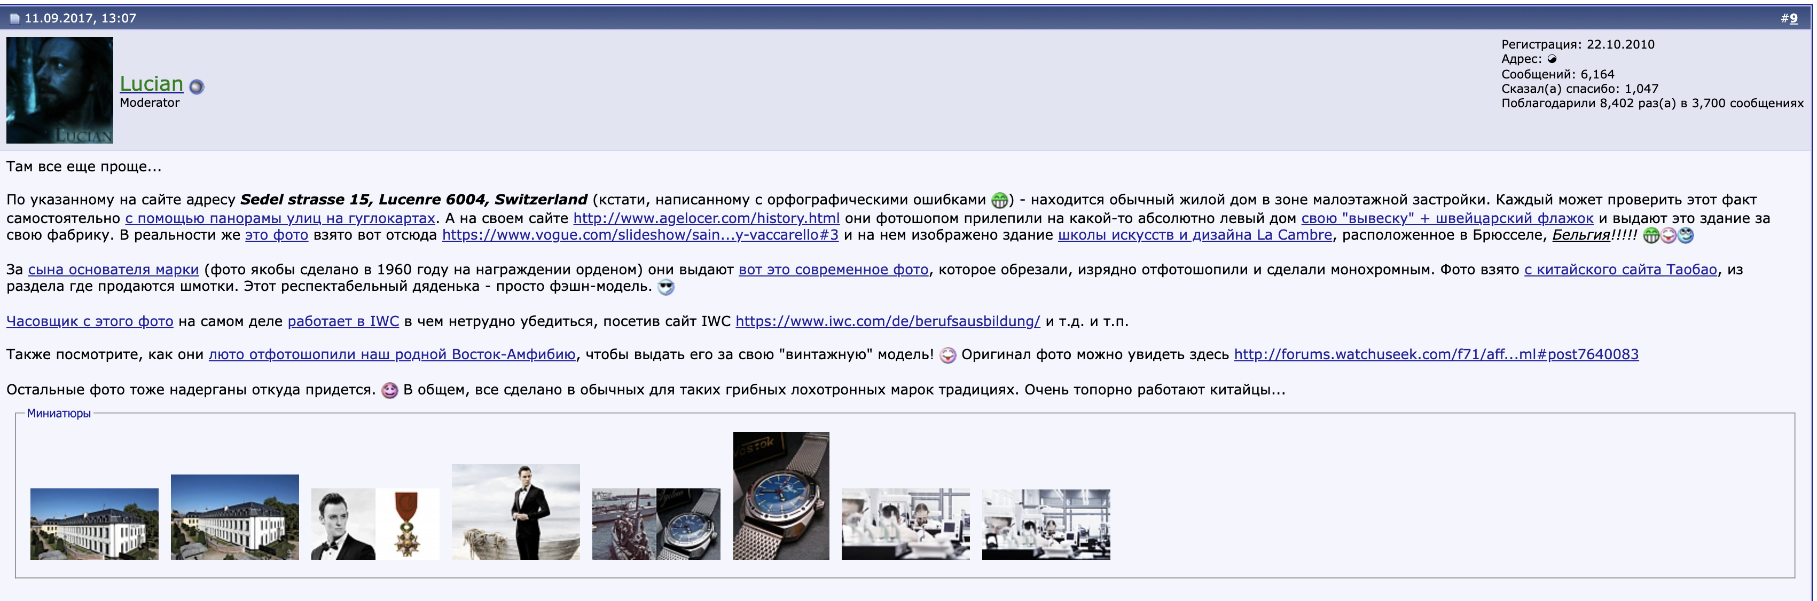Open the tall blue Vostok watch thumbnail
1817x601 pixels.
click(781, 495)
